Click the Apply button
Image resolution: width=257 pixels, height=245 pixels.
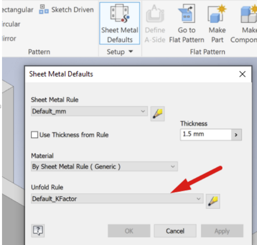222,231
